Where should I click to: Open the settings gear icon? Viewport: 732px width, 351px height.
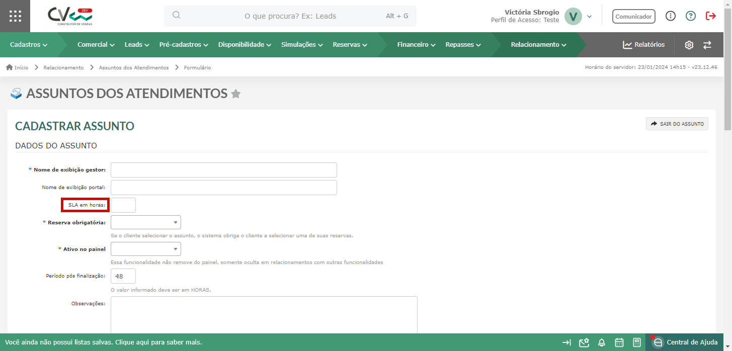tap(689, 45)
